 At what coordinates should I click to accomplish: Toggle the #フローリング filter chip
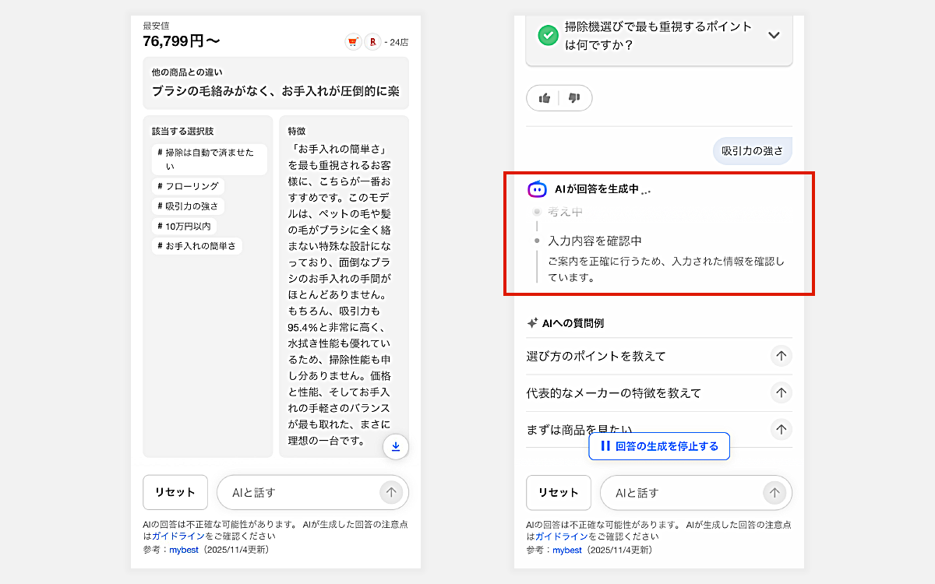click(x=187, y=187)
